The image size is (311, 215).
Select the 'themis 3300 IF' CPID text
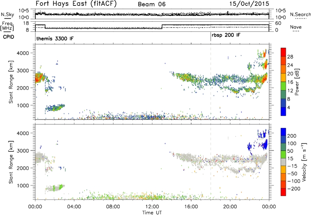55,38
